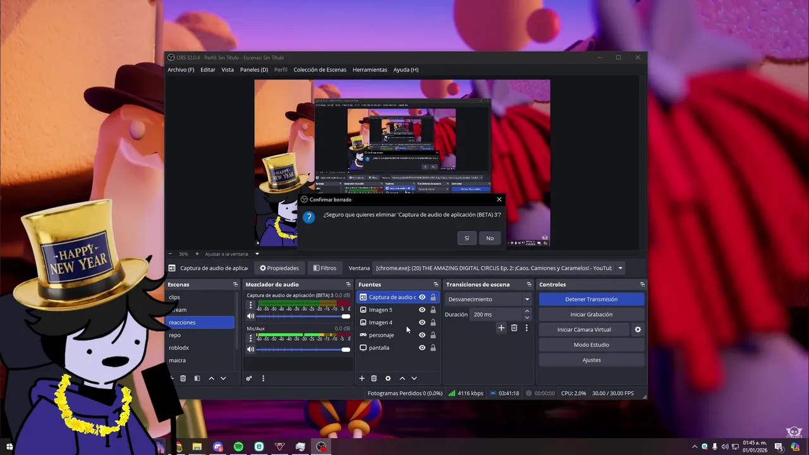Screen dimensions: 809x455
Task: Toggle visibility of Imagen 4 source
Action: click(422, 322)
